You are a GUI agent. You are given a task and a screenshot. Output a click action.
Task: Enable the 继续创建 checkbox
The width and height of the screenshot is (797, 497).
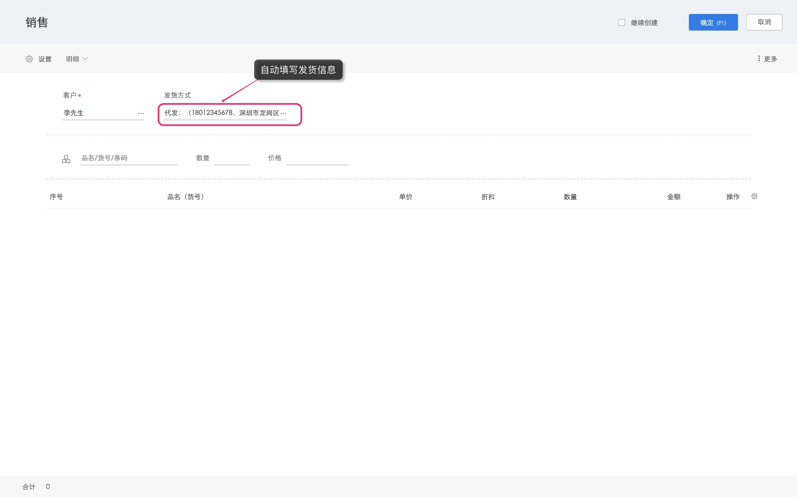tap(622, 23)
